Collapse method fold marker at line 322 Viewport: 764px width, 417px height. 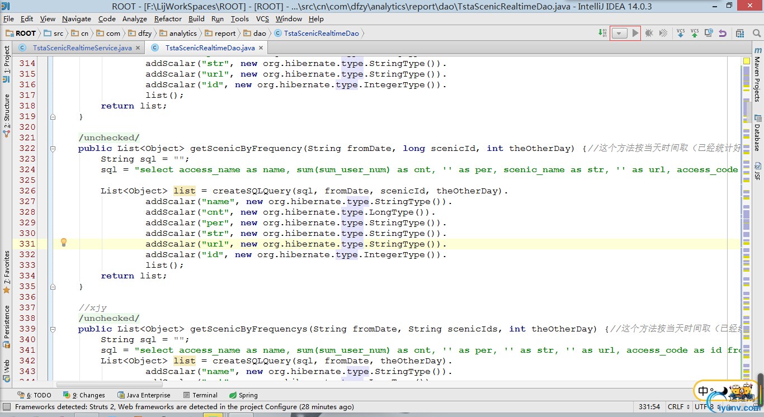point(53,149)
